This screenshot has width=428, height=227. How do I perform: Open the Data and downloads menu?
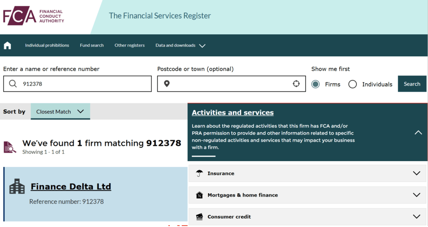click(x=180, y=46)
